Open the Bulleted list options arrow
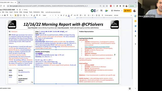Screen dimensions: 162x91 click(x=94, y=15)
